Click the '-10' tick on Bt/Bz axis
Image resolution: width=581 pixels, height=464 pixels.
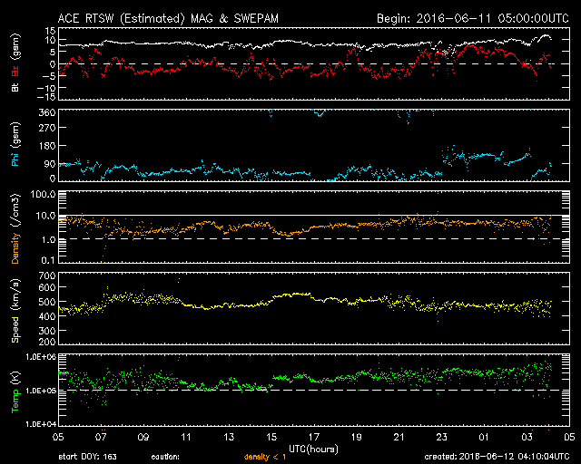click(x=46, y=88)
